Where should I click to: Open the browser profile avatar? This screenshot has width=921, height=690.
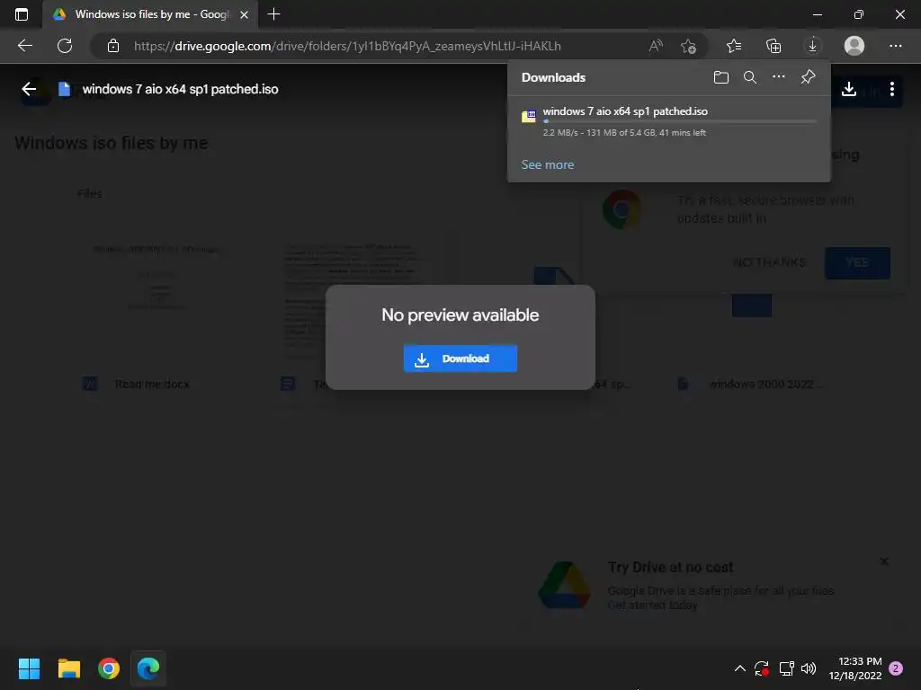[854, 45]
